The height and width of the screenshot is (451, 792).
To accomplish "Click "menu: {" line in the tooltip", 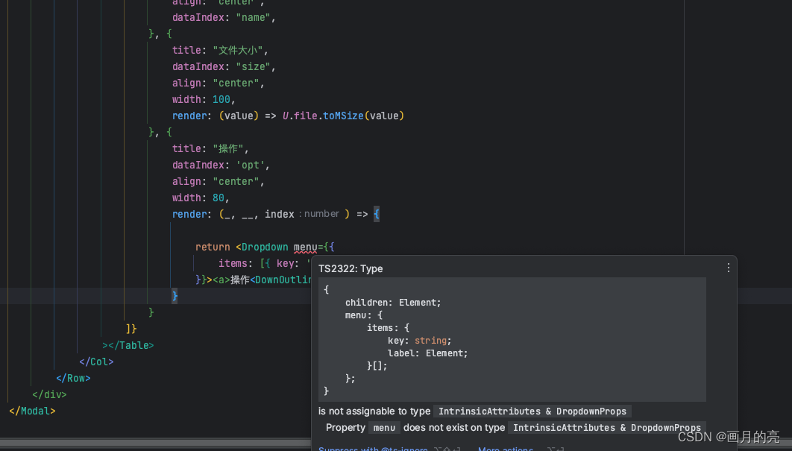I will click(364, 315).
